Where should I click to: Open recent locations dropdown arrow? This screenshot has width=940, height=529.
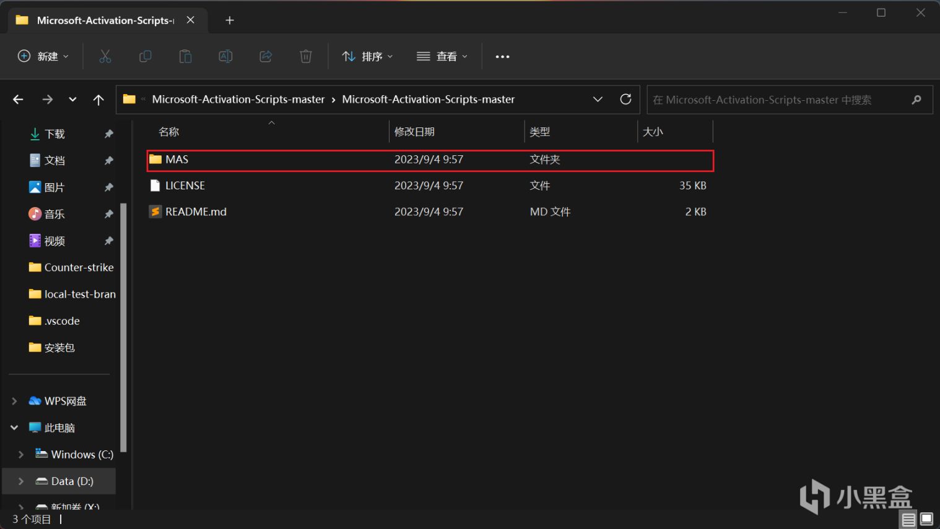point(72,100)
